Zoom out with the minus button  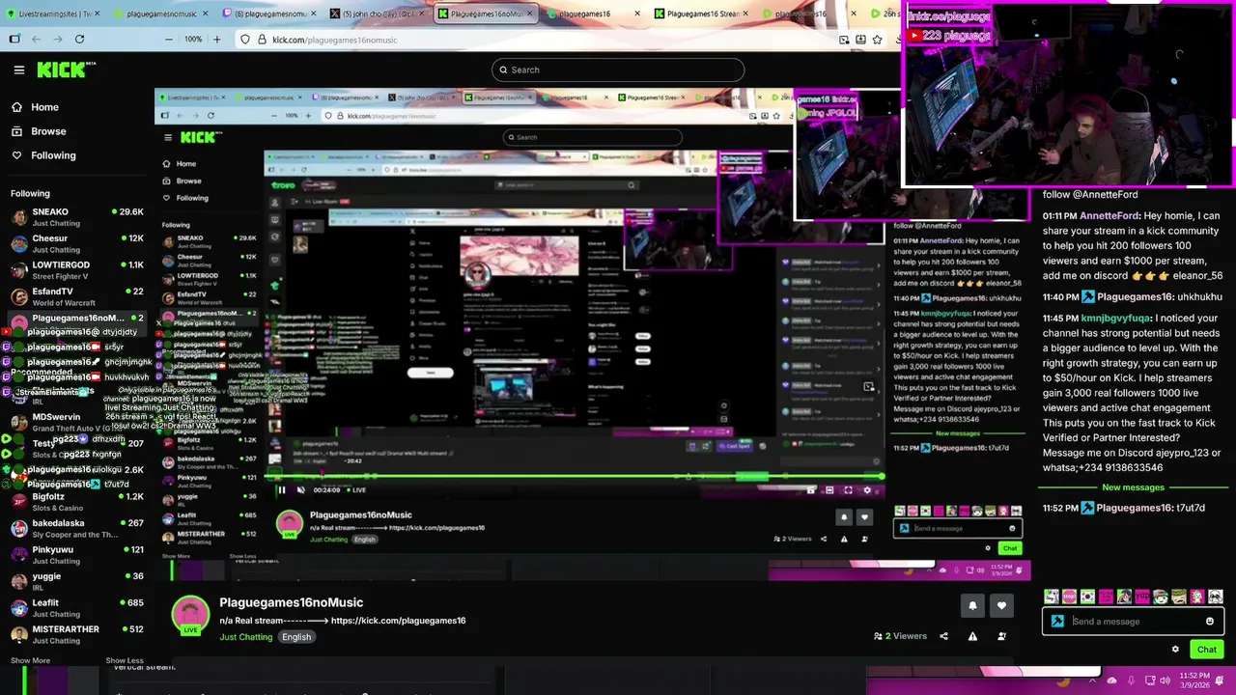pyautogui.click(x=169, y=40)
